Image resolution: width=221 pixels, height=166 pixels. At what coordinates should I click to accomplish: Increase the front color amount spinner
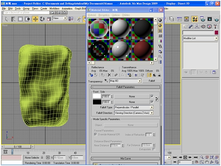112,96
